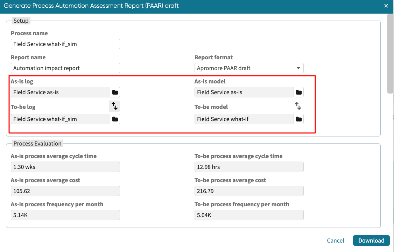Open folder browser for As-is log

pyautogui.click(x=115, y=92)
